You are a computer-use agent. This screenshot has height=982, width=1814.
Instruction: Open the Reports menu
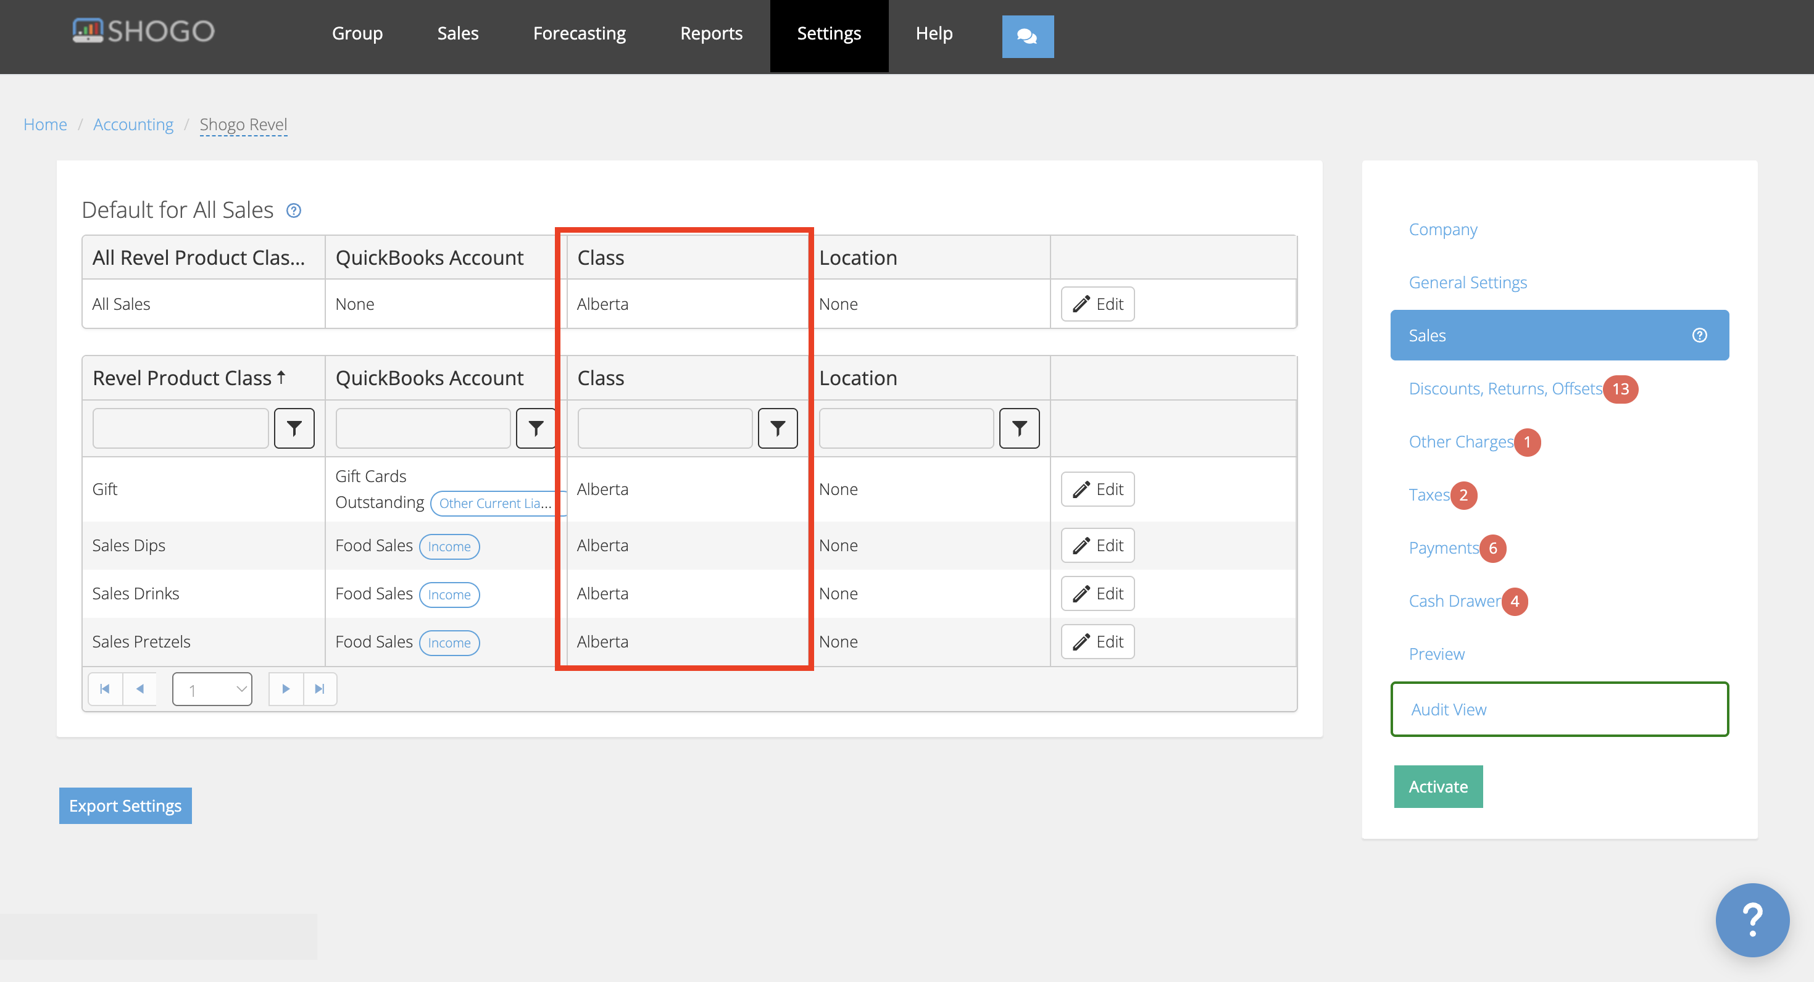711,33
